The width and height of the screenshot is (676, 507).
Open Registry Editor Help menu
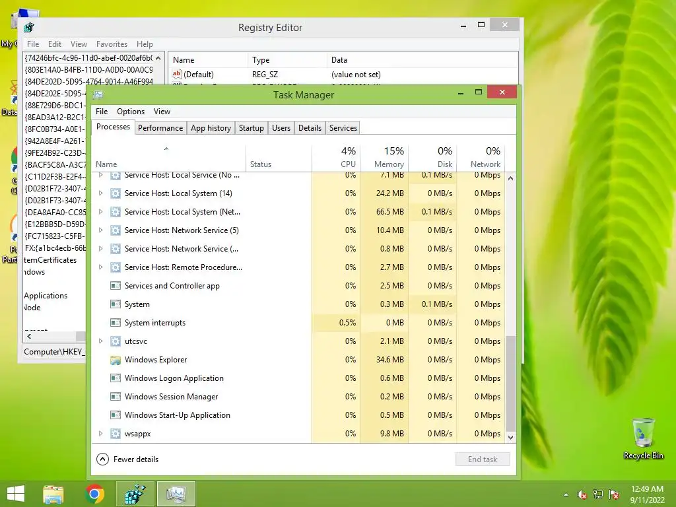coord(145,44)
